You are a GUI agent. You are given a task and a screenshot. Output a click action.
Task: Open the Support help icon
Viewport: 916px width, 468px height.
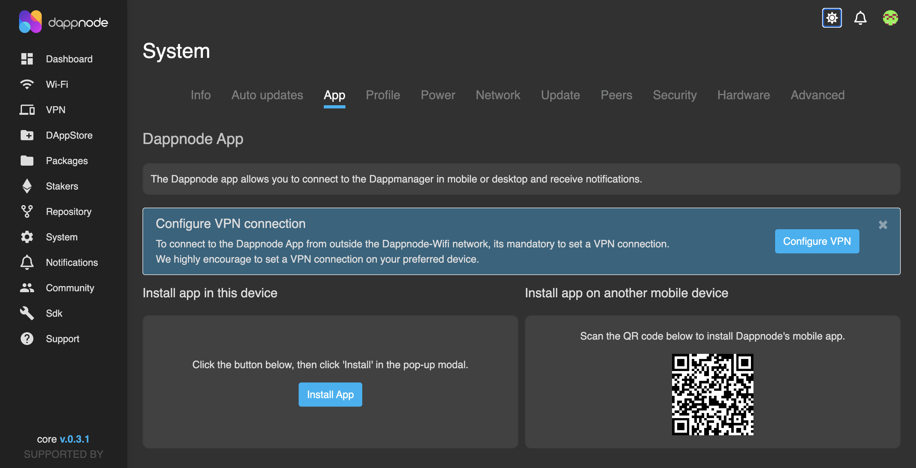point(27,338)
